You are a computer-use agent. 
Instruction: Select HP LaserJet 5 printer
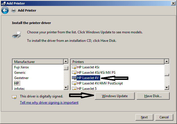pos(87,88)
